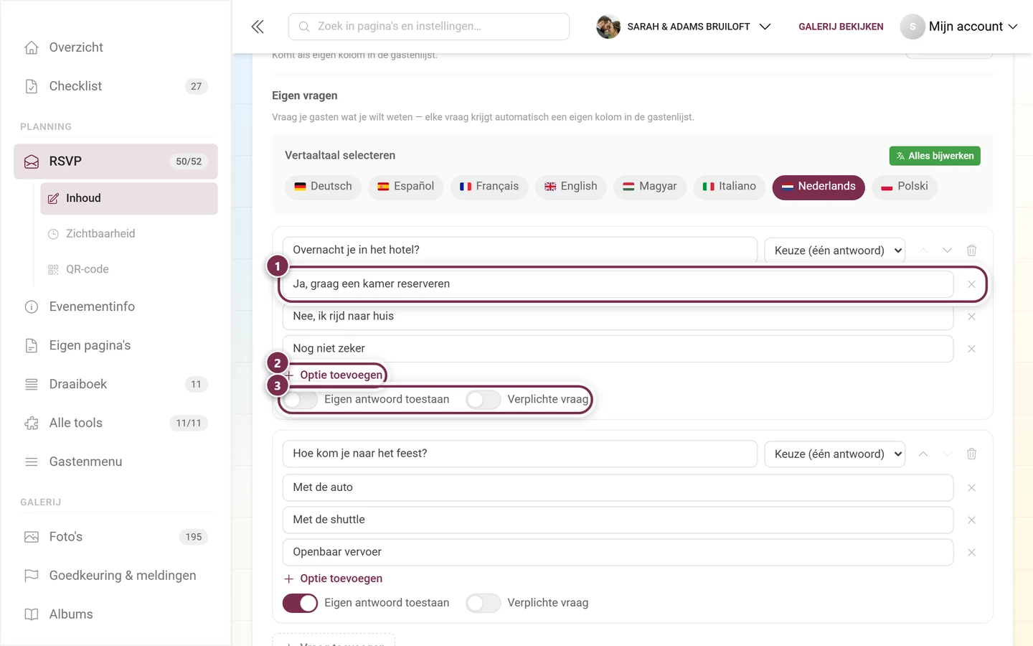Select Deutsch translation language
1033x646 pixels.
[323, 187]
